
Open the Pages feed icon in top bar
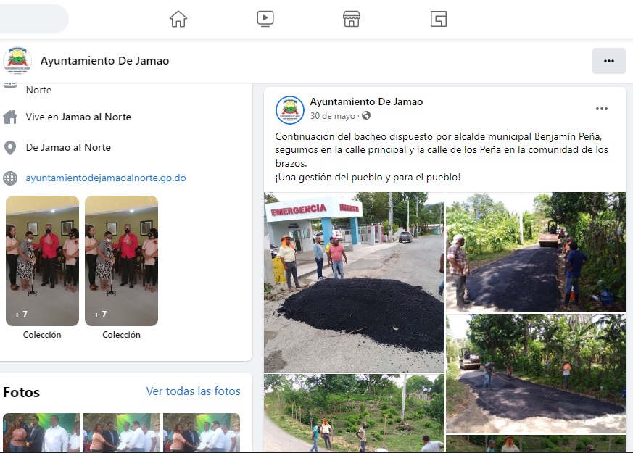(439, 19)
